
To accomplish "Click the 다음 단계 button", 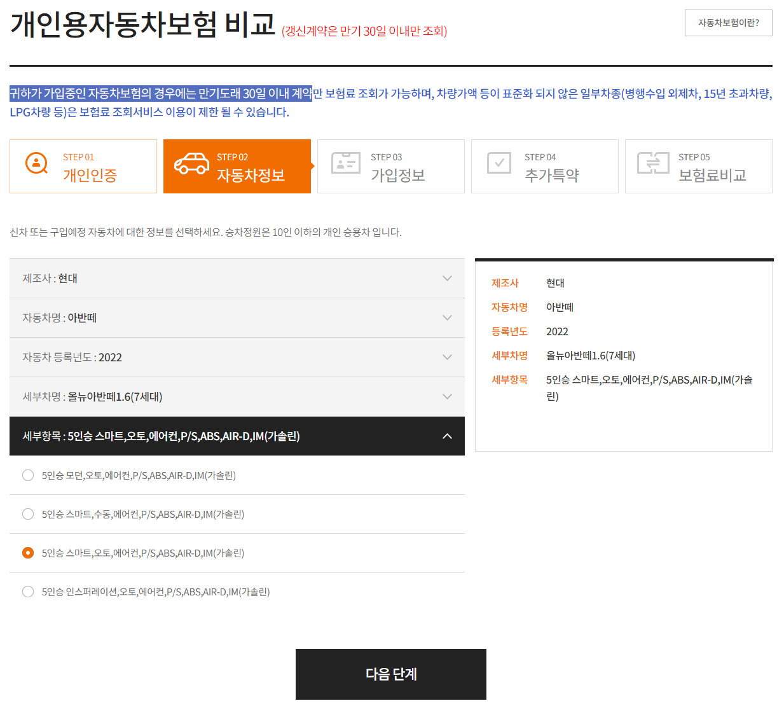I will tap(391, 674).
